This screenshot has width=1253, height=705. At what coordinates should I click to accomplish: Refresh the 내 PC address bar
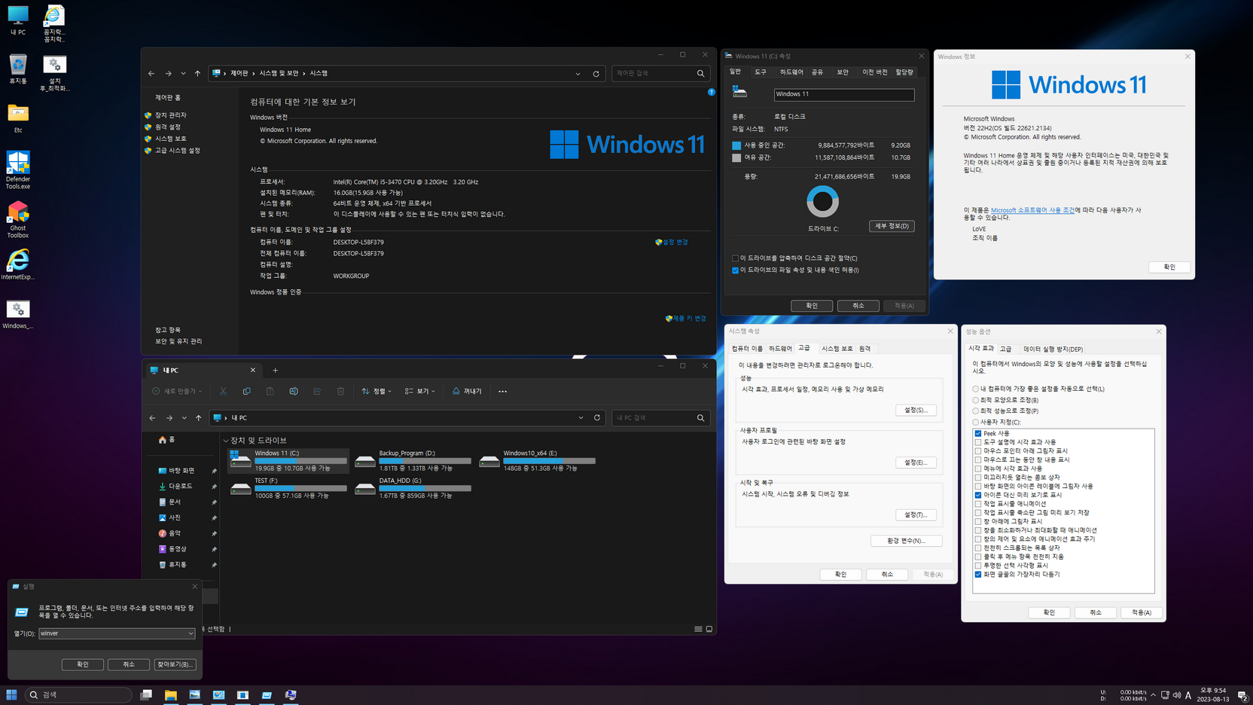coord(597,417)
